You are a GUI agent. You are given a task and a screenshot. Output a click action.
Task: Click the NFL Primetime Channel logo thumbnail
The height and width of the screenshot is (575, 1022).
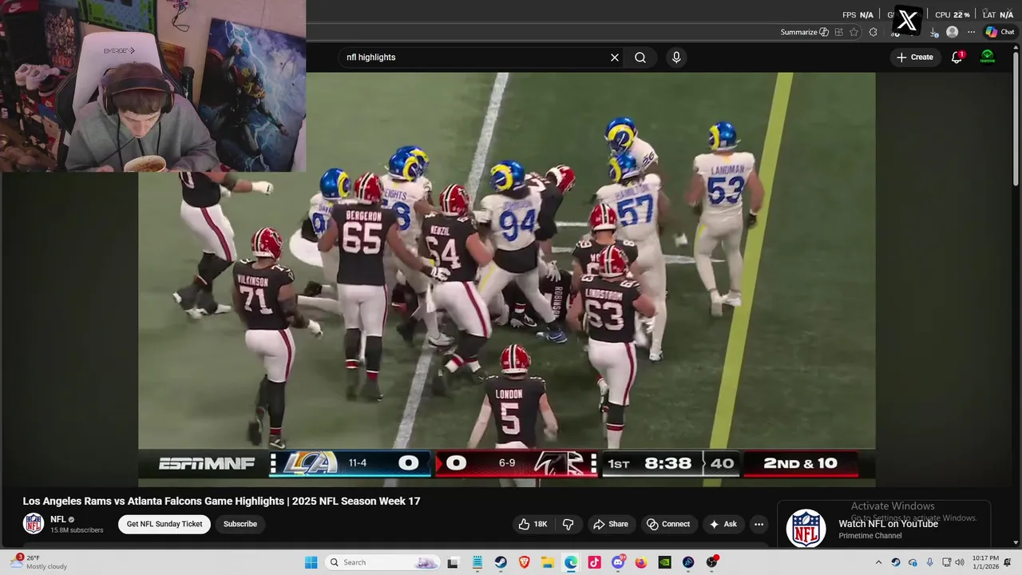click(x=806, y=528)
